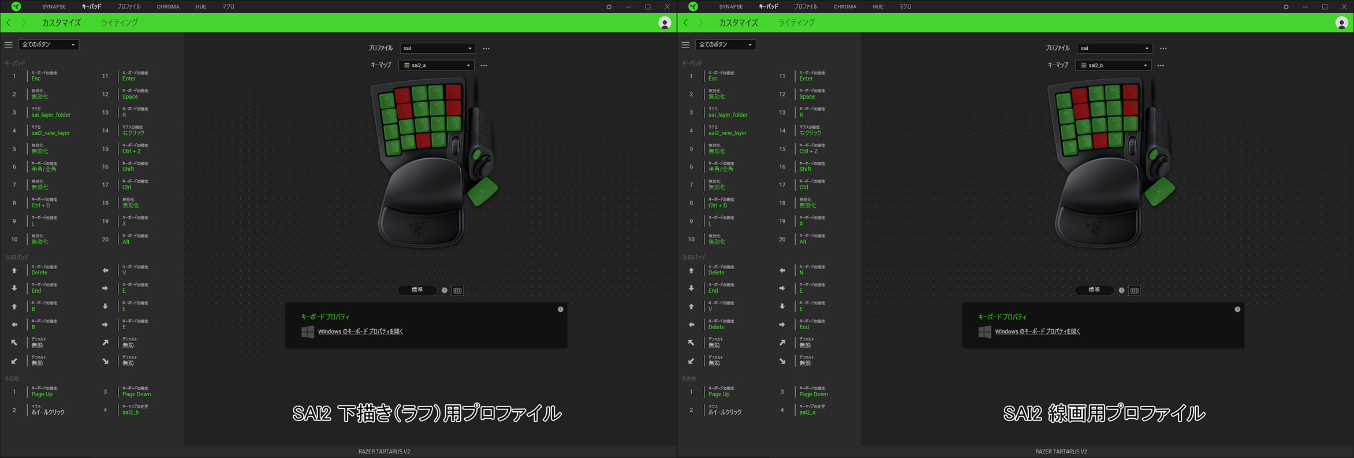Screen dimensions: 1354x458
Task: Select key 1 Esc in right window
Action: 721,76
